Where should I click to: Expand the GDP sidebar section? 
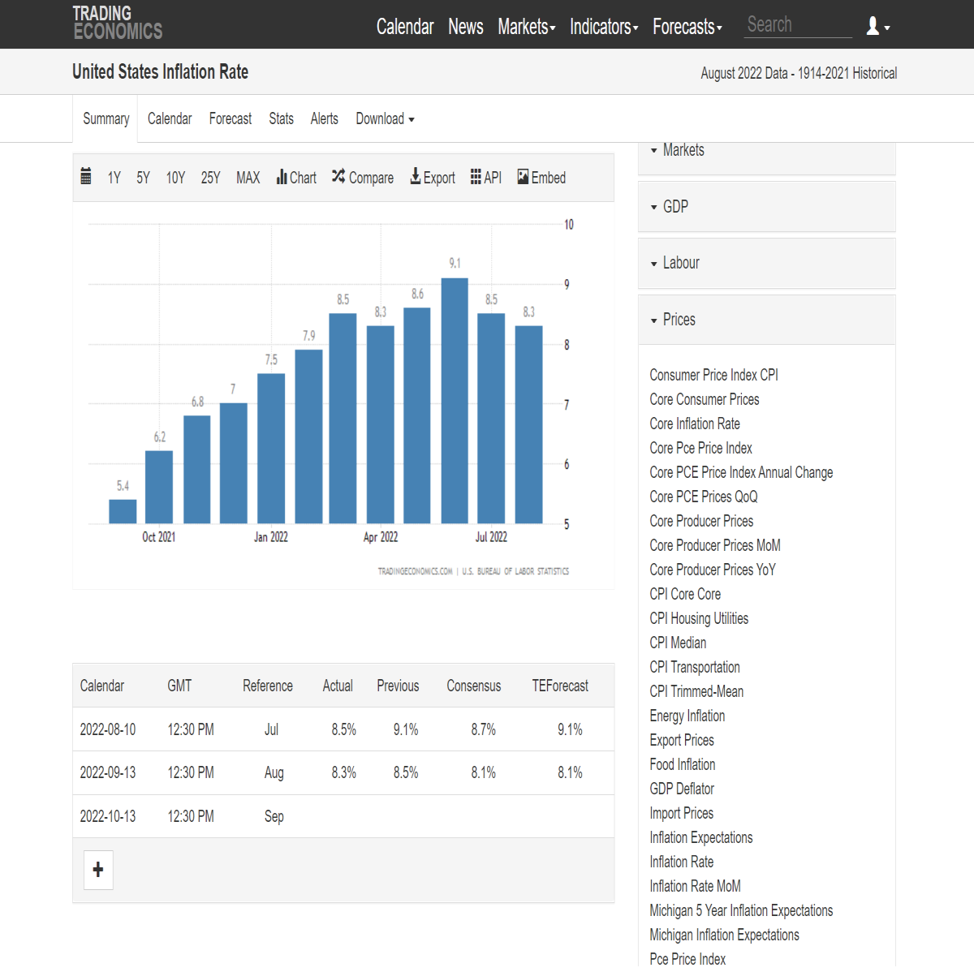pos(767,207)
